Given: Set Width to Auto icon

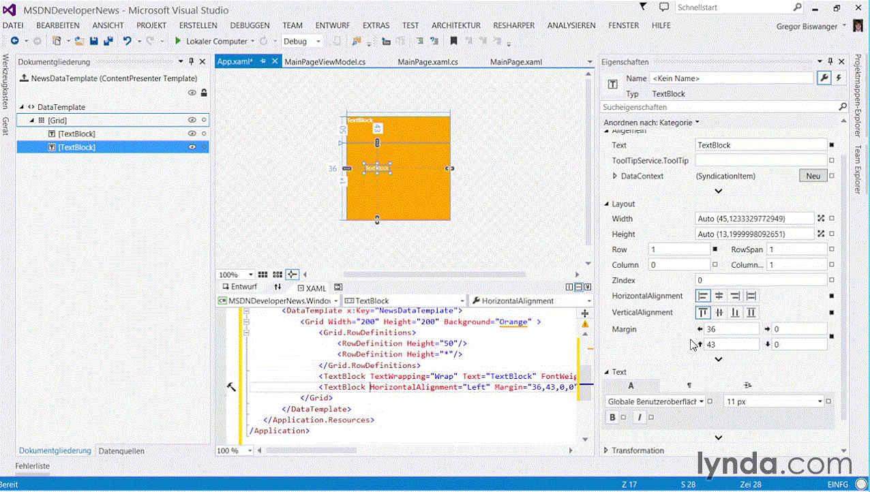Looking at the screenshot, I should (822, 219).
